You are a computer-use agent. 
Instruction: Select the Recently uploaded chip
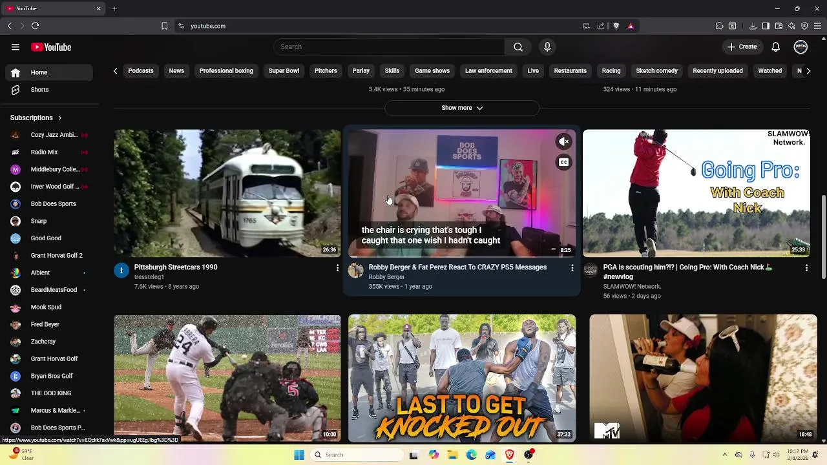pos(718,71)
